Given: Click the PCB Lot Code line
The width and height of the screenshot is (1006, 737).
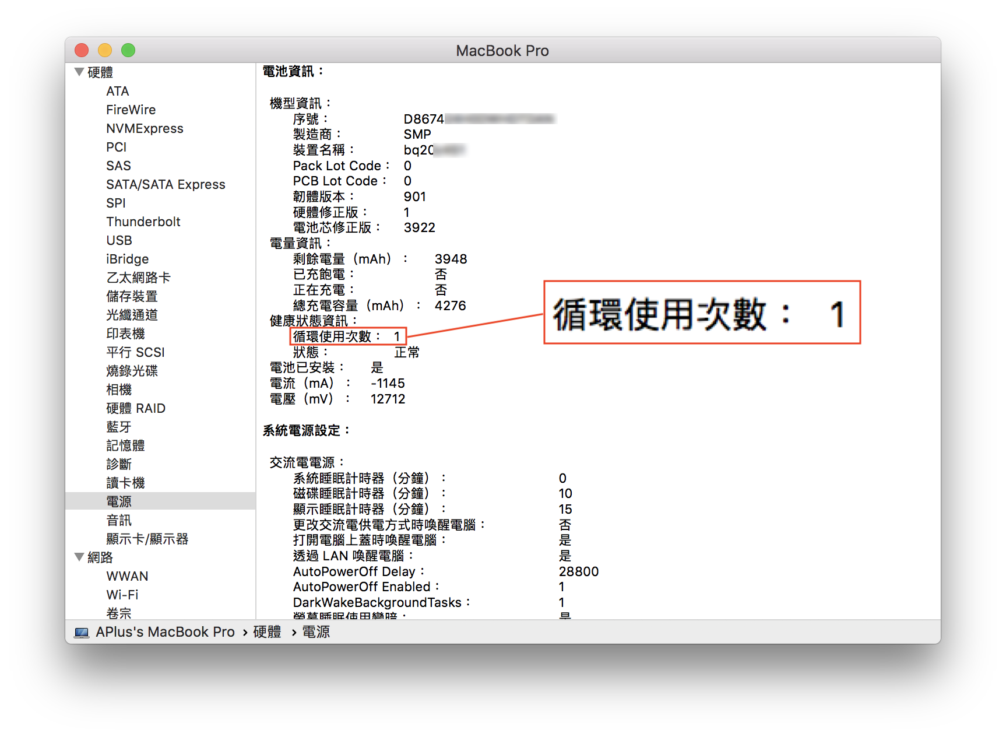Looking at the screenshot, I should coord(353,181).
